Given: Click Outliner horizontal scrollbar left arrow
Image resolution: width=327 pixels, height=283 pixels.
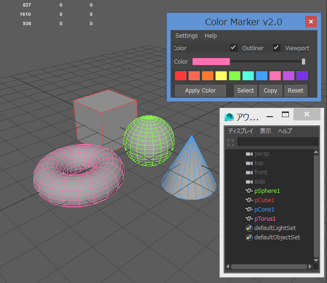Looking at the screenshot, I should click(228, 267).
